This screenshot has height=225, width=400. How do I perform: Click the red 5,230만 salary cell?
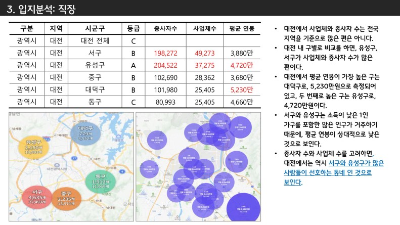[242, 90]
